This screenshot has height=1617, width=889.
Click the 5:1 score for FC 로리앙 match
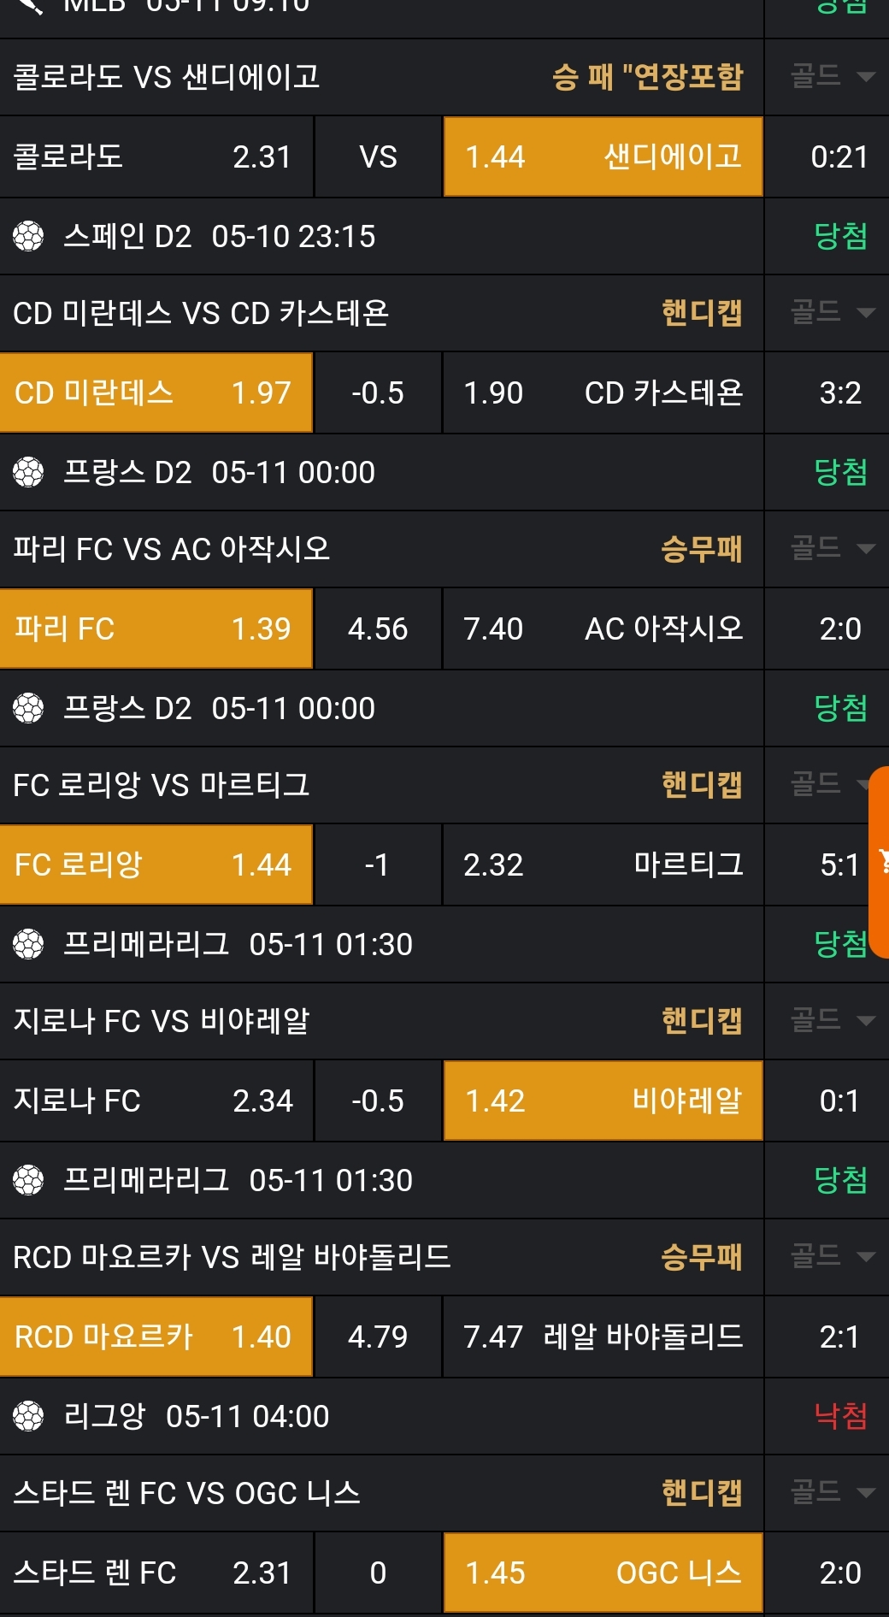[x=839, y=865]
